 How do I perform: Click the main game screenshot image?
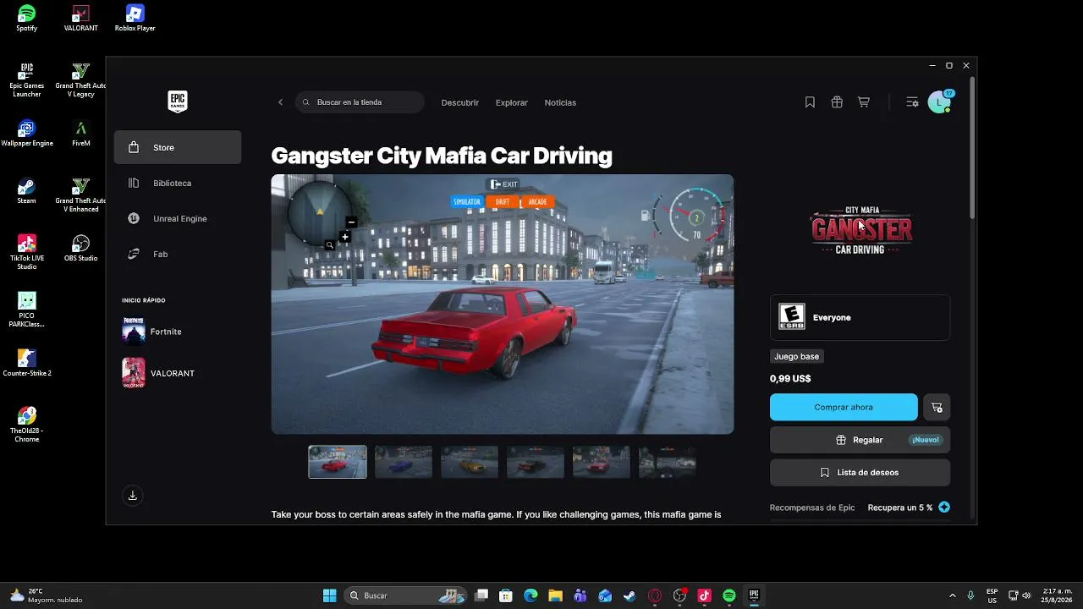503,304
